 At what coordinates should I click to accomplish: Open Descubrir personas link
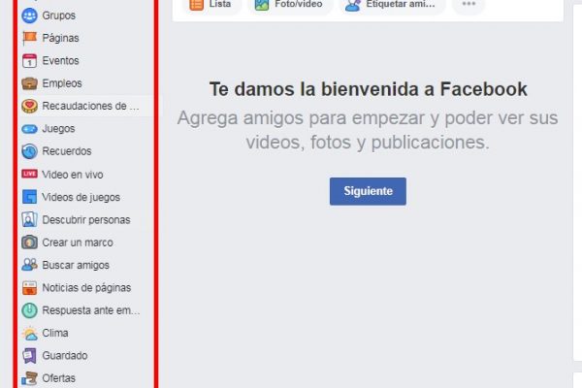pyautogui.click(x=85, y=220)
